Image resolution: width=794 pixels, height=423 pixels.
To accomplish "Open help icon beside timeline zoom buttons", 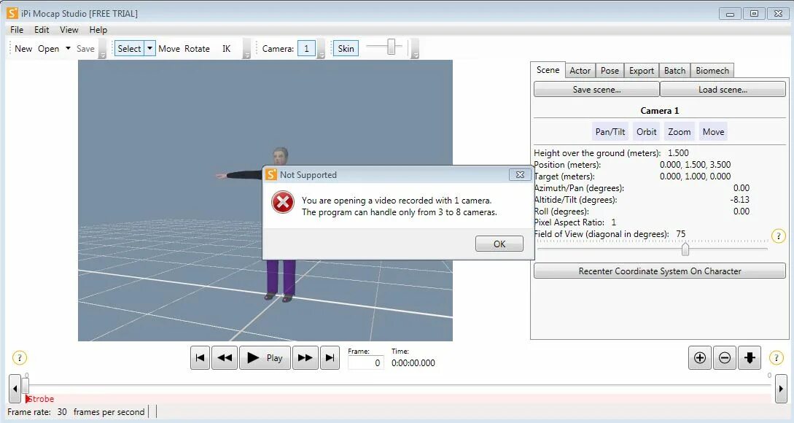I will coord(777,357).
